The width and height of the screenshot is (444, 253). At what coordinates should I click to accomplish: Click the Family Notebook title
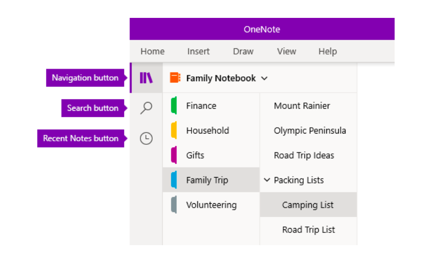221,78
